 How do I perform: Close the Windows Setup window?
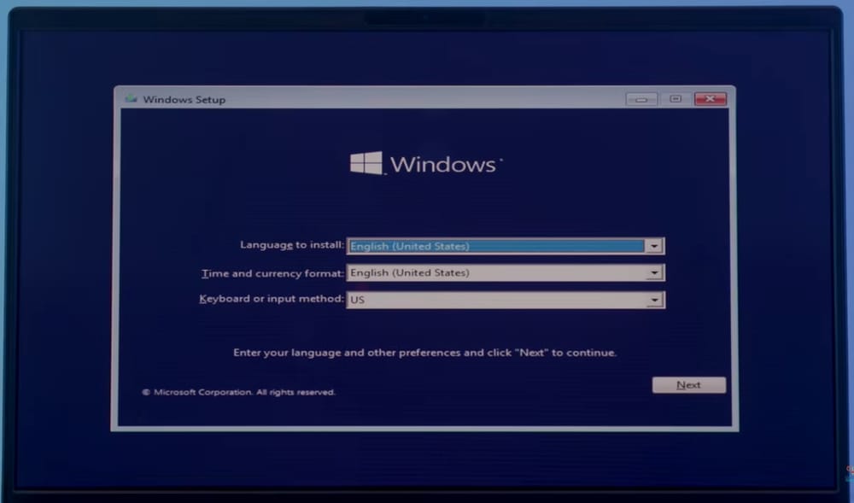711,99
